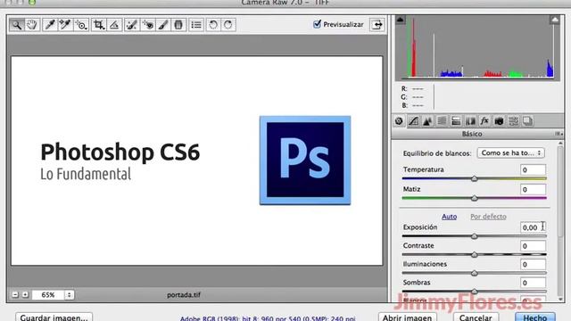Toggle shadow clipping warning on histogram
This screenshot has height=321, width=571.
[x=400, y=20]
